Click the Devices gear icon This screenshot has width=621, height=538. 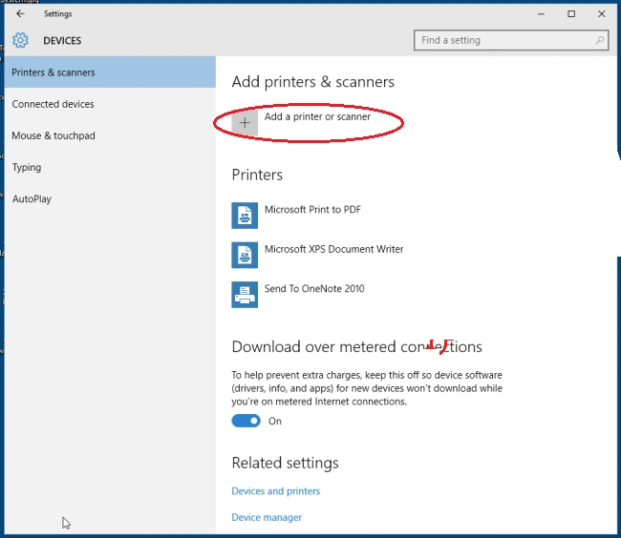20,40
